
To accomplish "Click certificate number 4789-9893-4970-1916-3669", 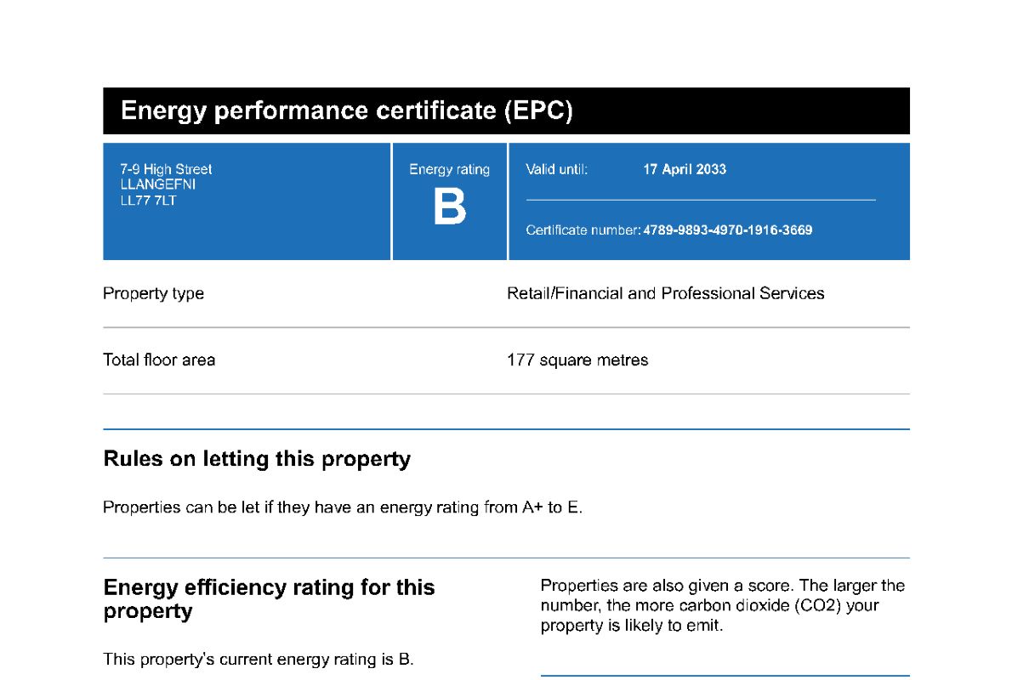I will tap(727, 230).
